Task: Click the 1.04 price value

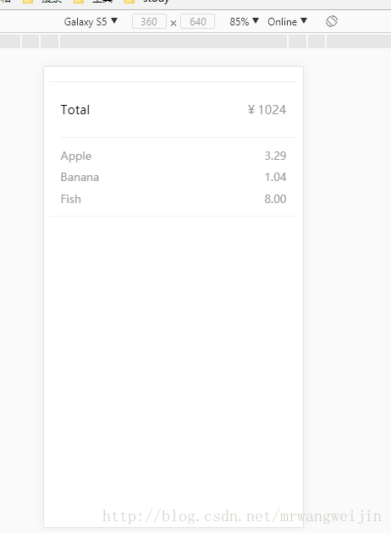Action: click(275, 177)
